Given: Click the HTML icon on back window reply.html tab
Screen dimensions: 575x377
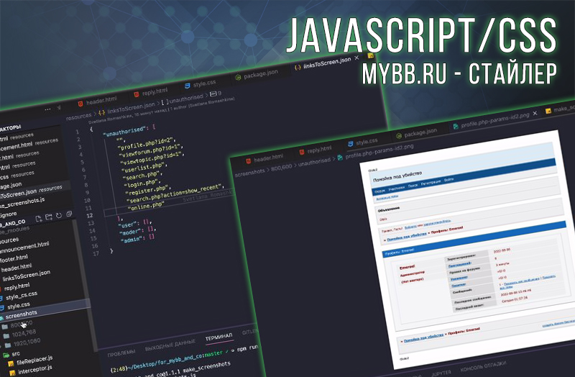Looking at the screenshot, I should click(137, 95).
